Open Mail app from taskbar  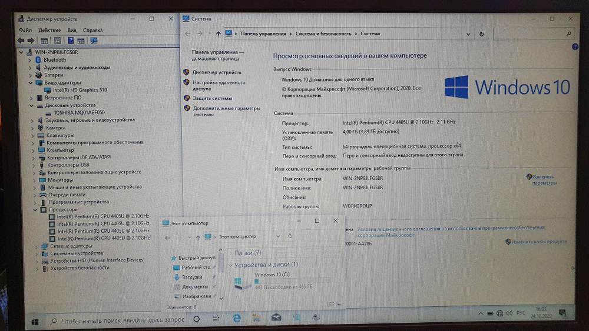click(x=276, y=317)
